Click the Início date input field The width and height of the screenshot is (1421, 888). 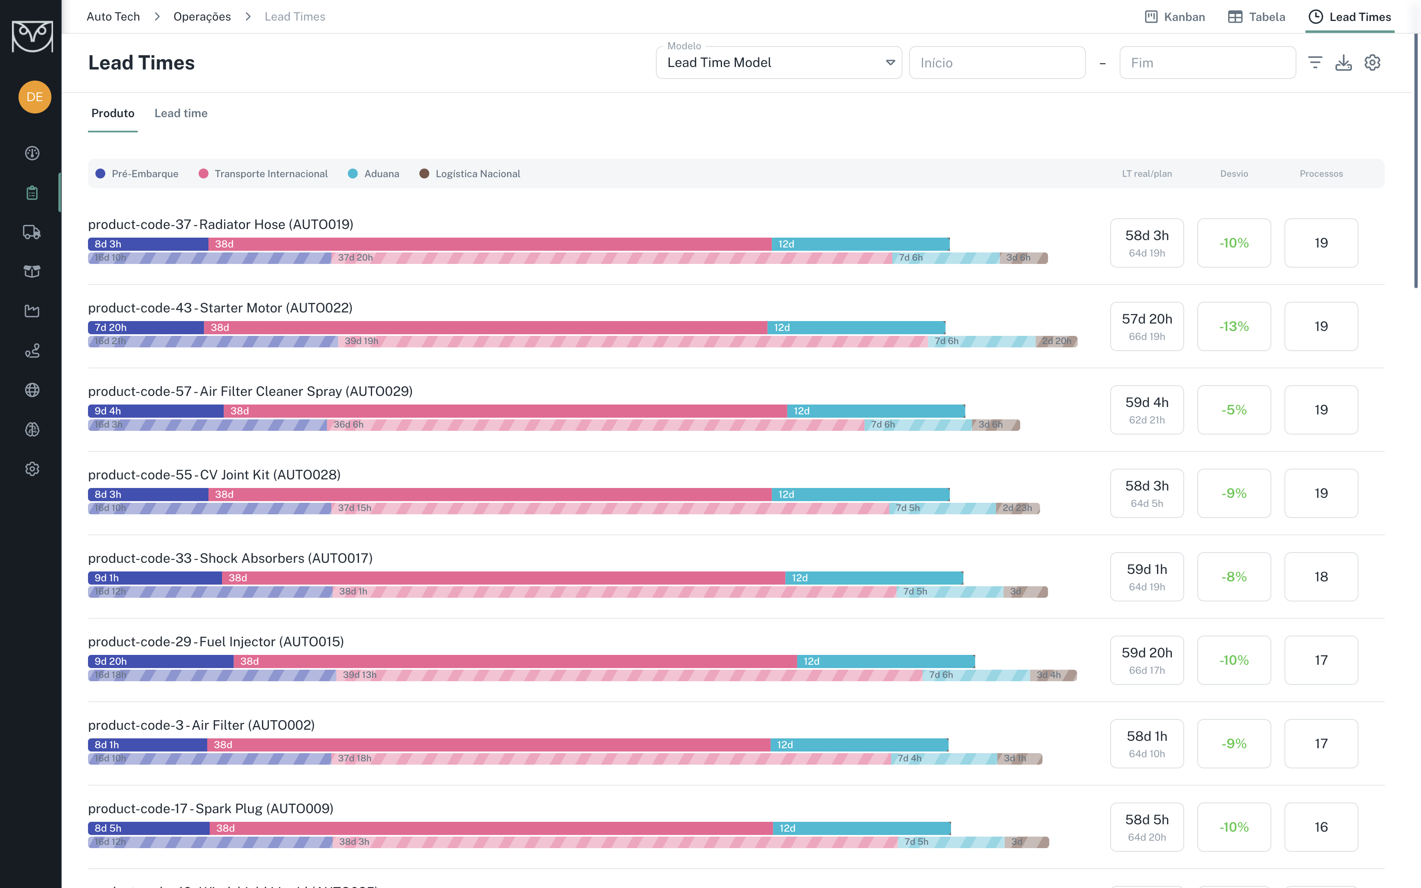point(997,63)
